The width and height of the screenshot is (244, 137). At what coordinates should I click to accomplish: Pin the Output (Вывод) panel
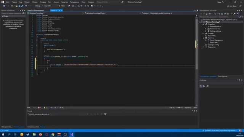pyautogui.click(x=195, y=111)
